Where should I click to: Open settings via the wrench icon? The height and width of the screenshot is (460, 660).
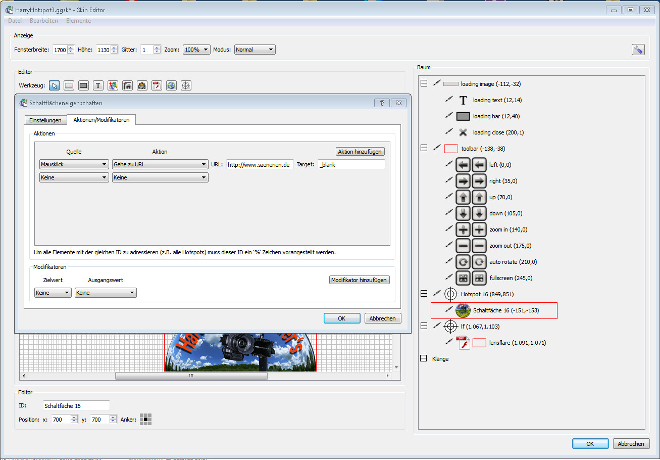pos(638,50)
